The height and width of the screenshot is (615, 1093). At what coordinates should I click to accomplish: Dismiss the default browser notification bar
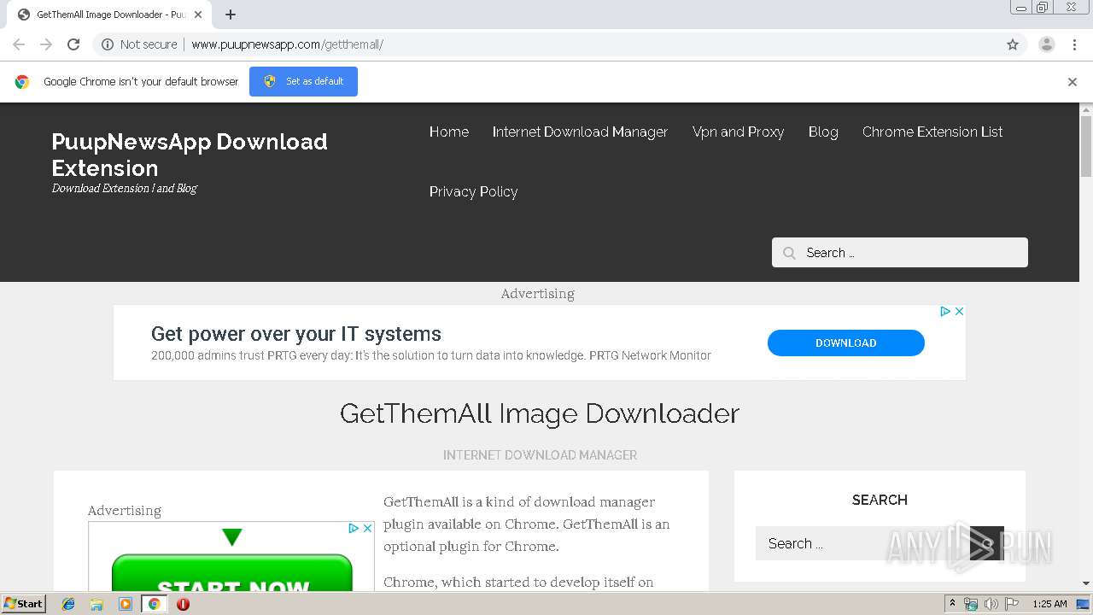[1073, 82]
